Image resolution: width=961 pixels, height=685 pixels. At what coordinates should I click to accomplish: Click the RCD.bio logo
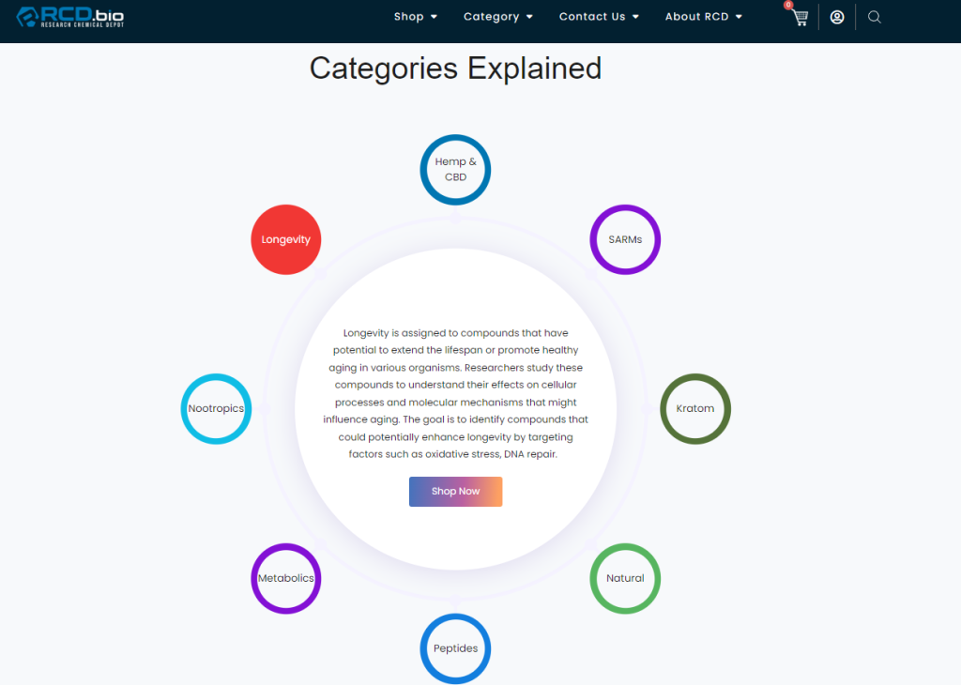(x=69, y=17)
